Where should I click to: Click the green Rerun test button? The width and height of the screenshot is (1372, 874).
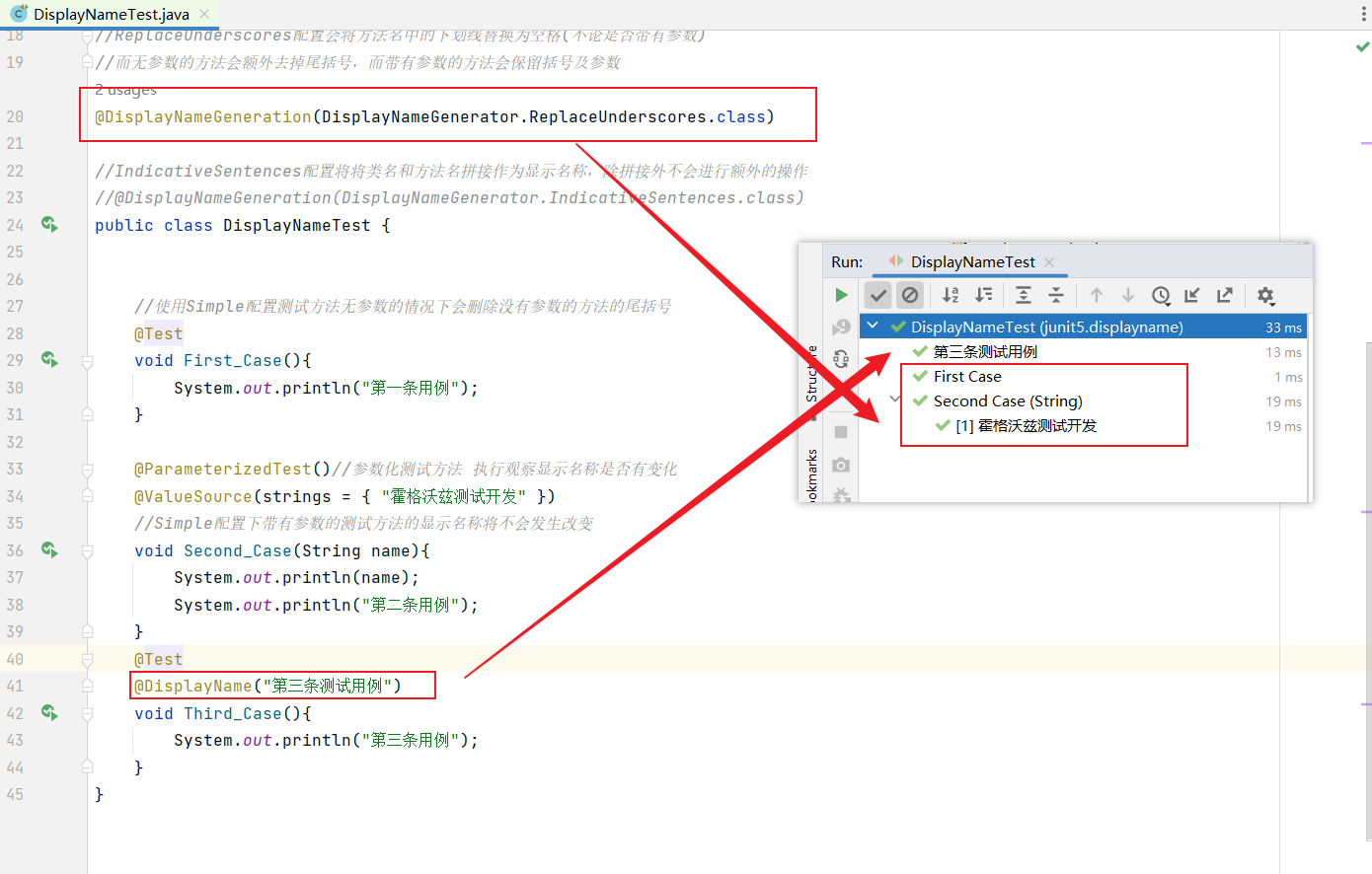(x=841, y=295)
